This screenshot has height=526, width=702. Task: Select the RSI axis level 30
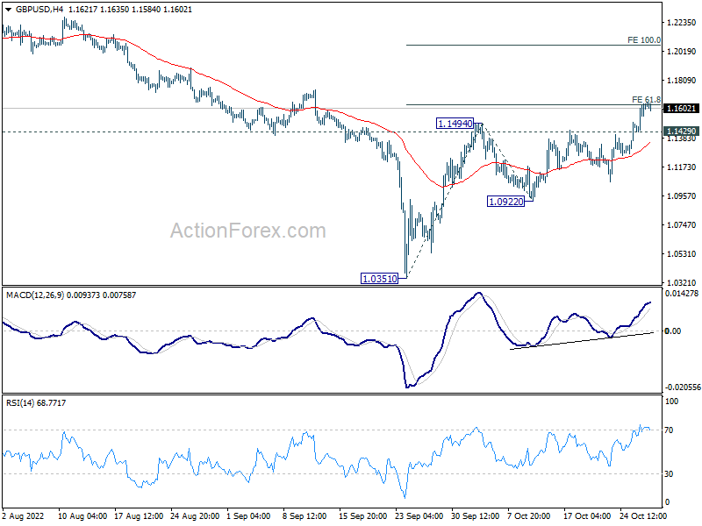tap(669, 474)
